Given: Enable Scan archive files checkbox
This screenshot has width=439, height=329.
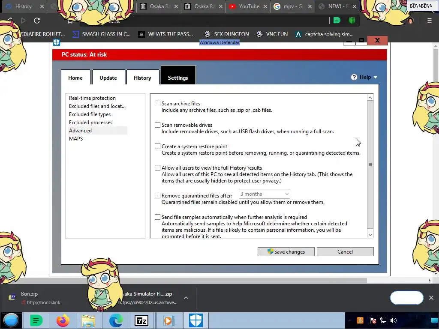Looking at the screenshot, I should click(158, 104).
